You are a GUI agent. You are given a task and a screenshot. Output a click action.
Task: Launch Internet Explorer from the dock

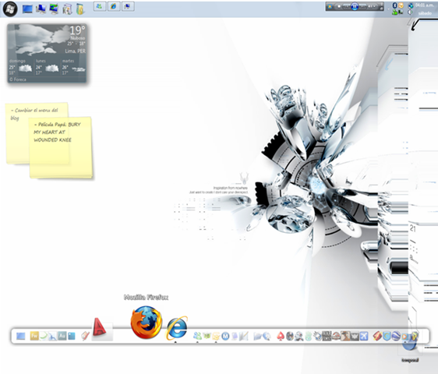pos(177,328)
